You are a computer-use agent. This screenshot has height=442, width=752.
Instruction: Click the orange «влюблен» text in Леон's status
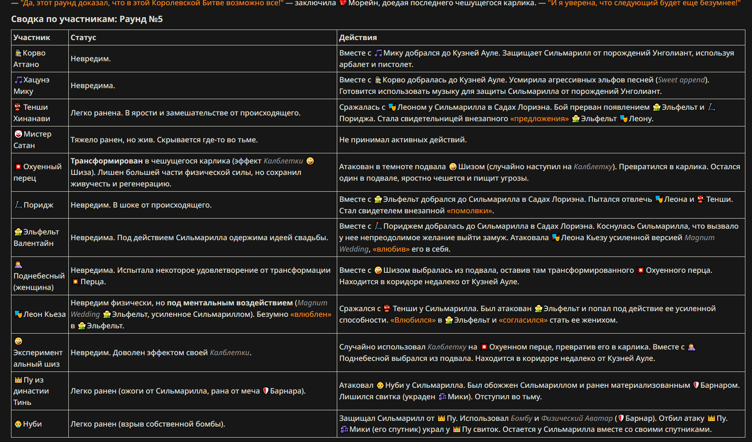[311, 314]
